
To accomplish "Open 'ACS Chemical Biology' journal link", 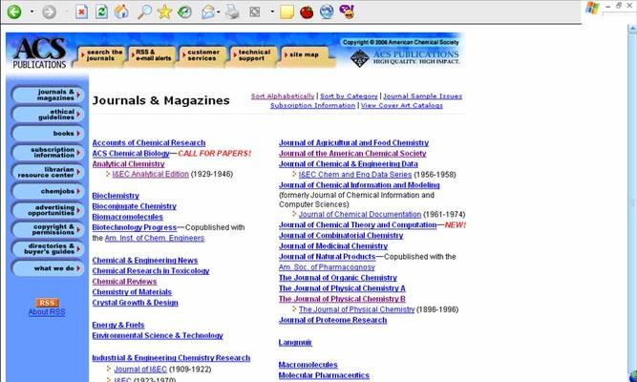I will 131,154.
